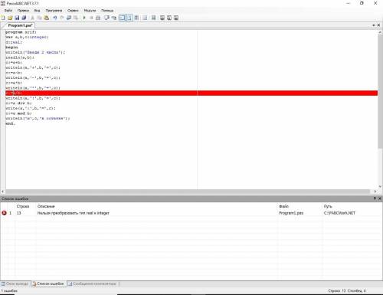Switch to Сообщения компилятора tab
The image size is (383, 295).
pyautogui.click(x=93, y=284)
